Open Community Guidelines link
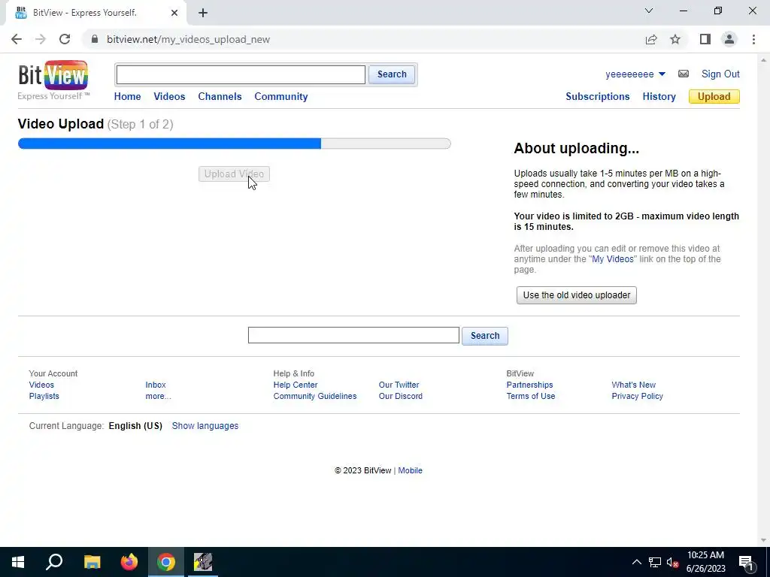This screenshot has height=577, width=770. click(315, 396)
